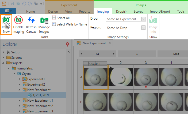
Task: Open the Reports ribbon tab
Action: [85, 12]
